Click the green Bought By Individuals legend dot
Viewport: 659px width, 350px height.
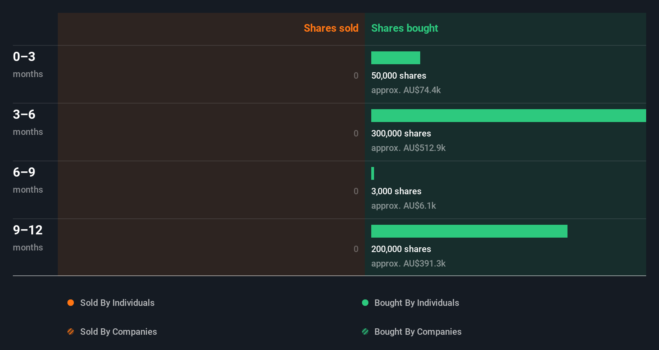click(365, 303)
